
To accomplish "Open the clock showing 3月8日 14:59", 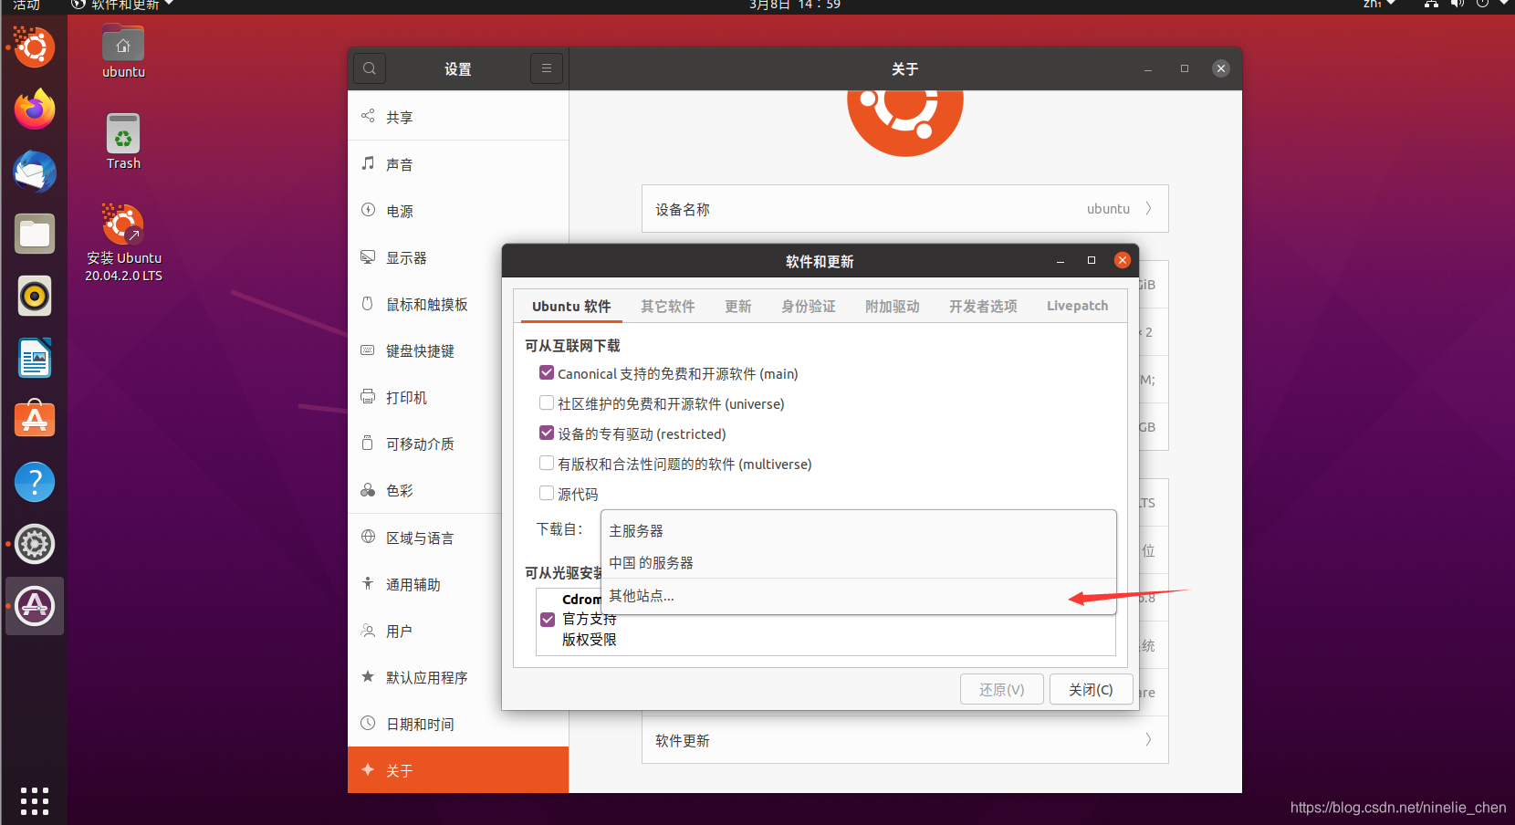I will tap(795, 5).
